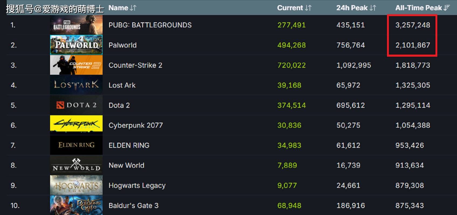
Task: Click the Baldur's Gate 3 title link
Action: pos(134,206)
